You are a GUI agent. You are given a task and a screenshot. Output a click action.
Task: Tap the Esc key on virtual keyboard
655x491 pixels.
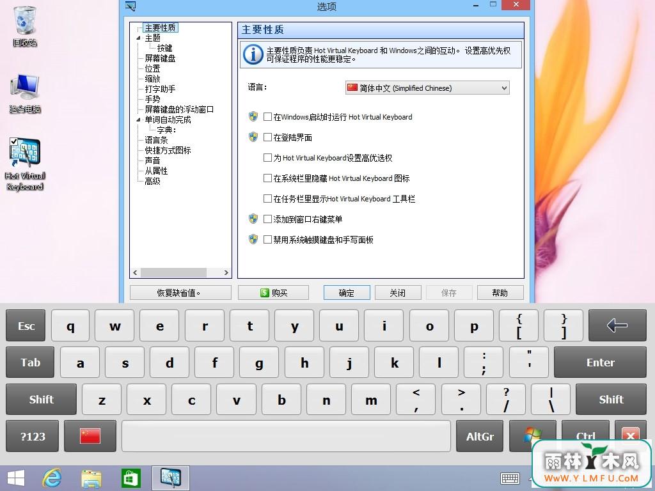[x=26, y=325]
